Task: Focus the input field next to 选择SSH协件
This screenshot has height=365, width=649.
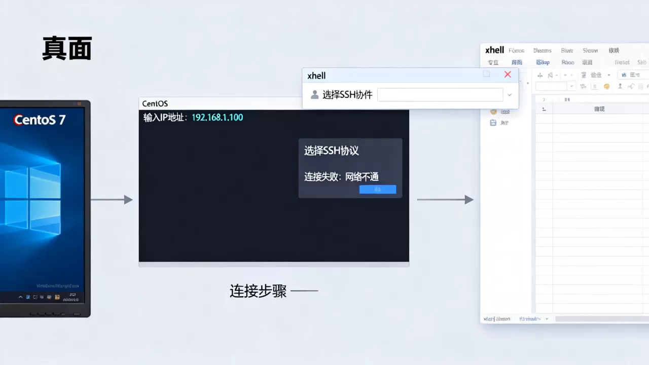Action: [x=440, y=95]
